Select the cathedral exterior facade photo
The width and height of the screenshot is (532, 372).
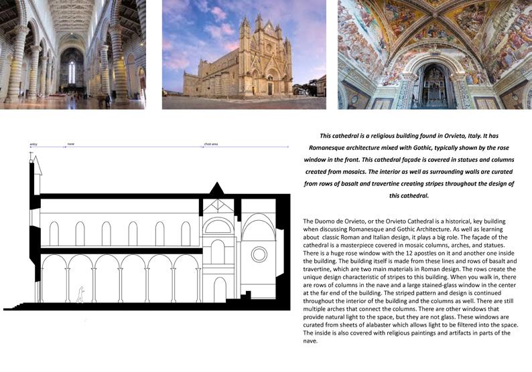244,55
